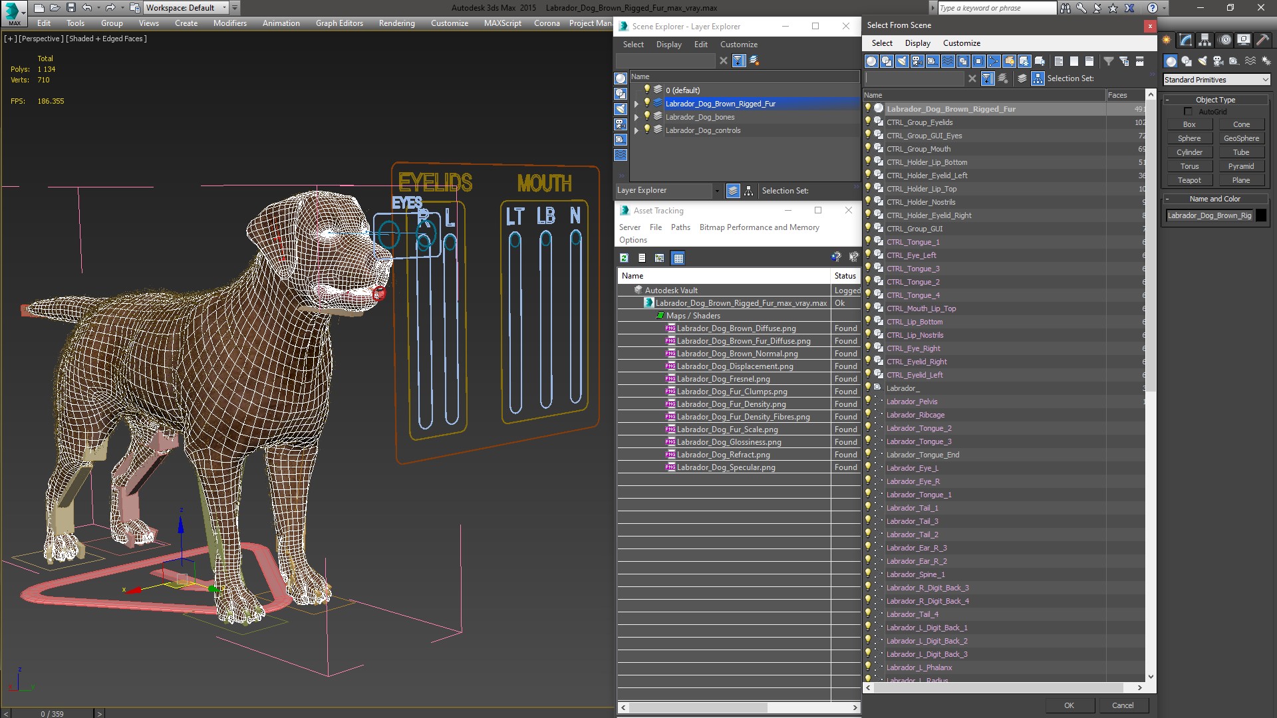Collapse the Name and Color rollout
The width and height of the screenshot is (1277, 718).
tap(1215, 199)
